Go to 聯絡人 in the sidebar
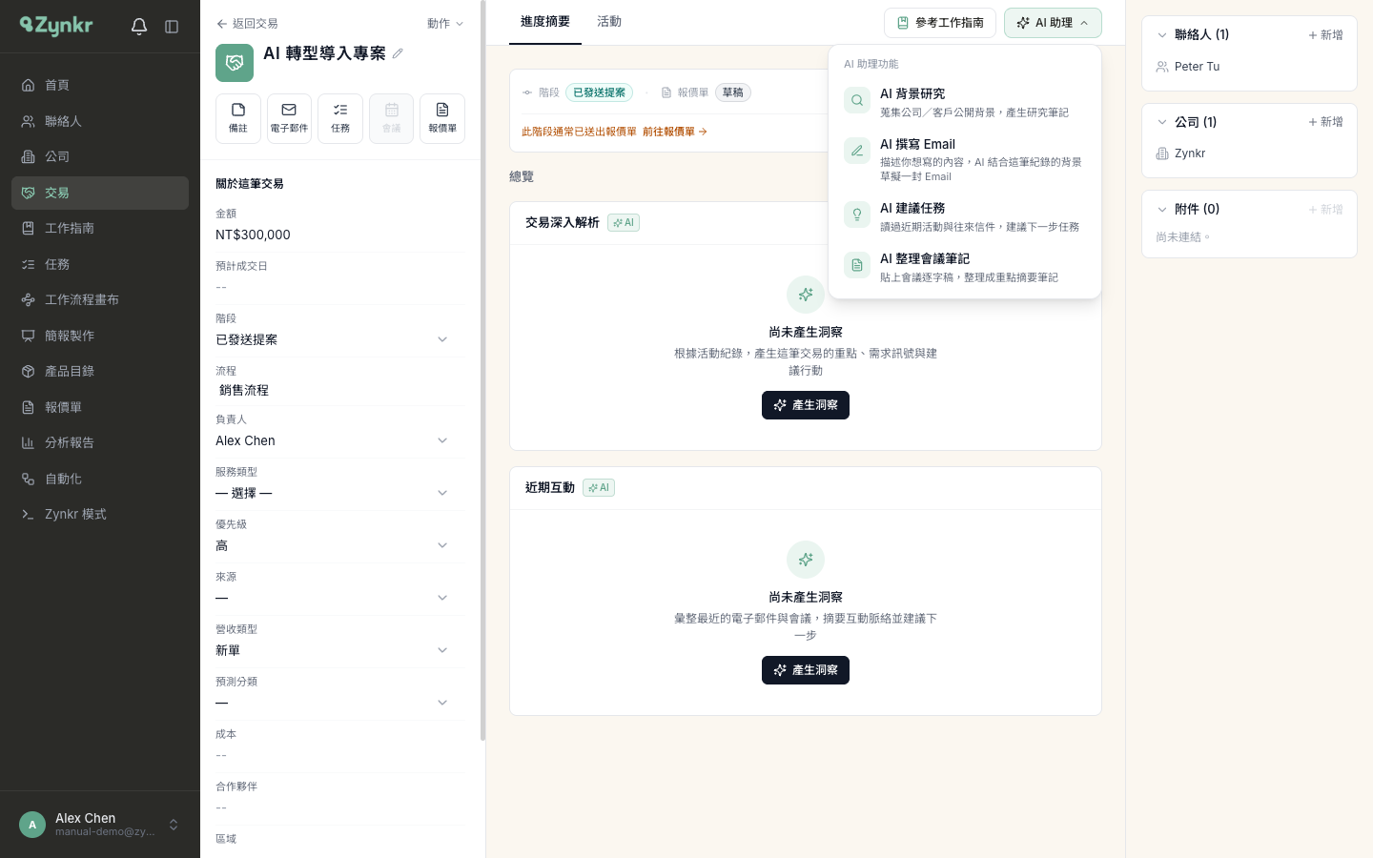 coord(100,121)
